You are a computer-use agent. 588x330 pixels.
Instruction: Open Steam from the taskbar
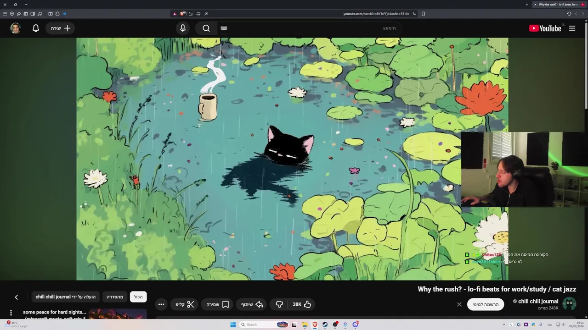pos(325,324)
